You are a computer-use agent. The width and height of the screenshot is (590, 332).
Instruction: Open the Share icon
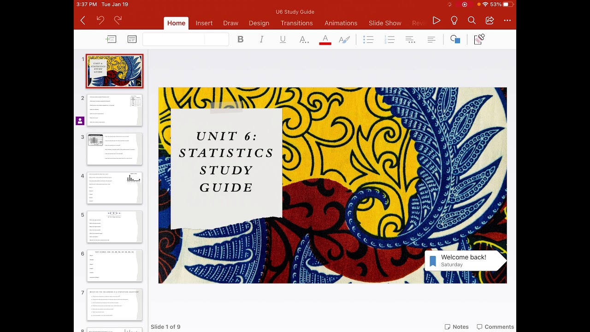[490, 20]
